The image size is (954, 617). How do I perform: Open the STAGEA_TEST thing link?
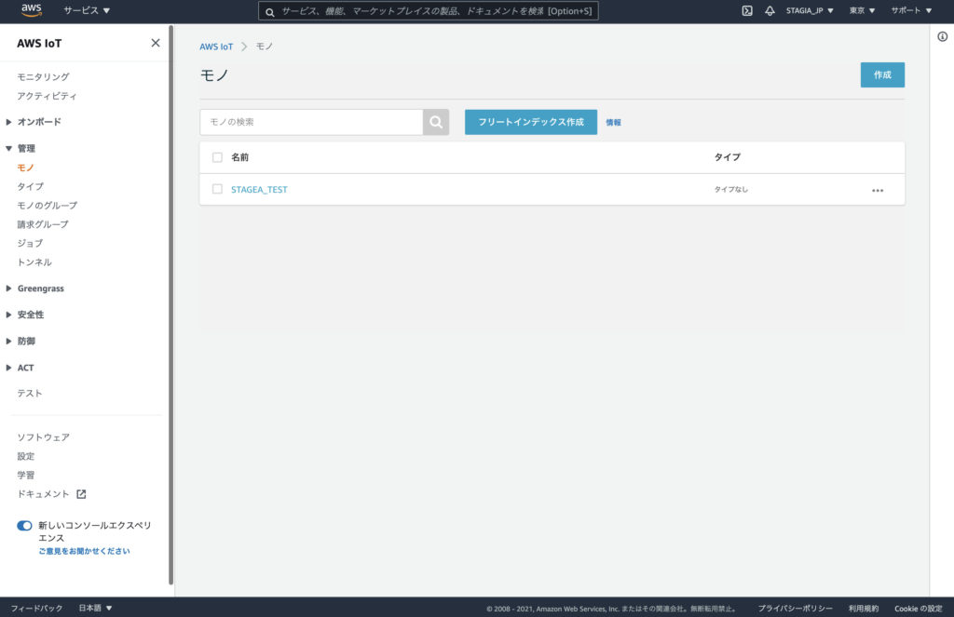click(259, 189)
